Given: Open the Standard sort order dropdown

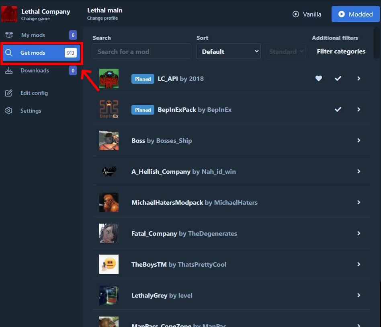Looking at the screenshot, I should (x=285, y=51).
